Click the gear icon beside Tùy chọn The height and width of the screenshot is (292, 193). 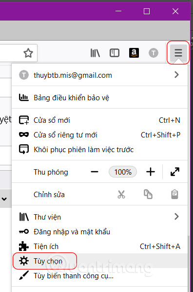click(x=24, y=261)
